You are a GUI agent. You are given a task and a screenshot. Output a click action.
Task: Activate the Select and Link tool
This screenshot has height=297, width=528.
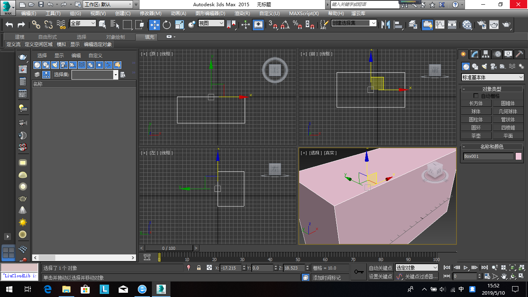pyautogui.click(x=36, y=25)
